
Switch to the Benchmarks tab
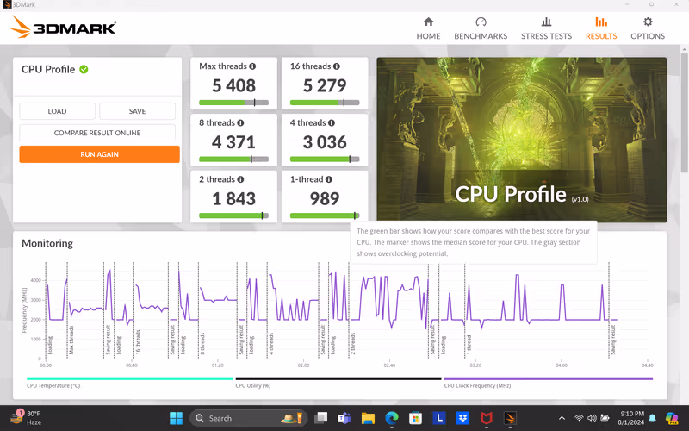pyautogui.click(x=481, y=28)
